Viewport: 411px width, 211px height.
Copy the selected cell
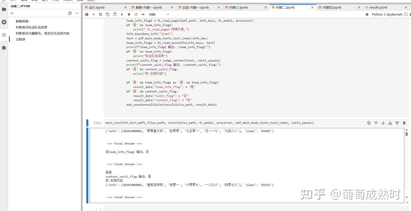point(108,14)
